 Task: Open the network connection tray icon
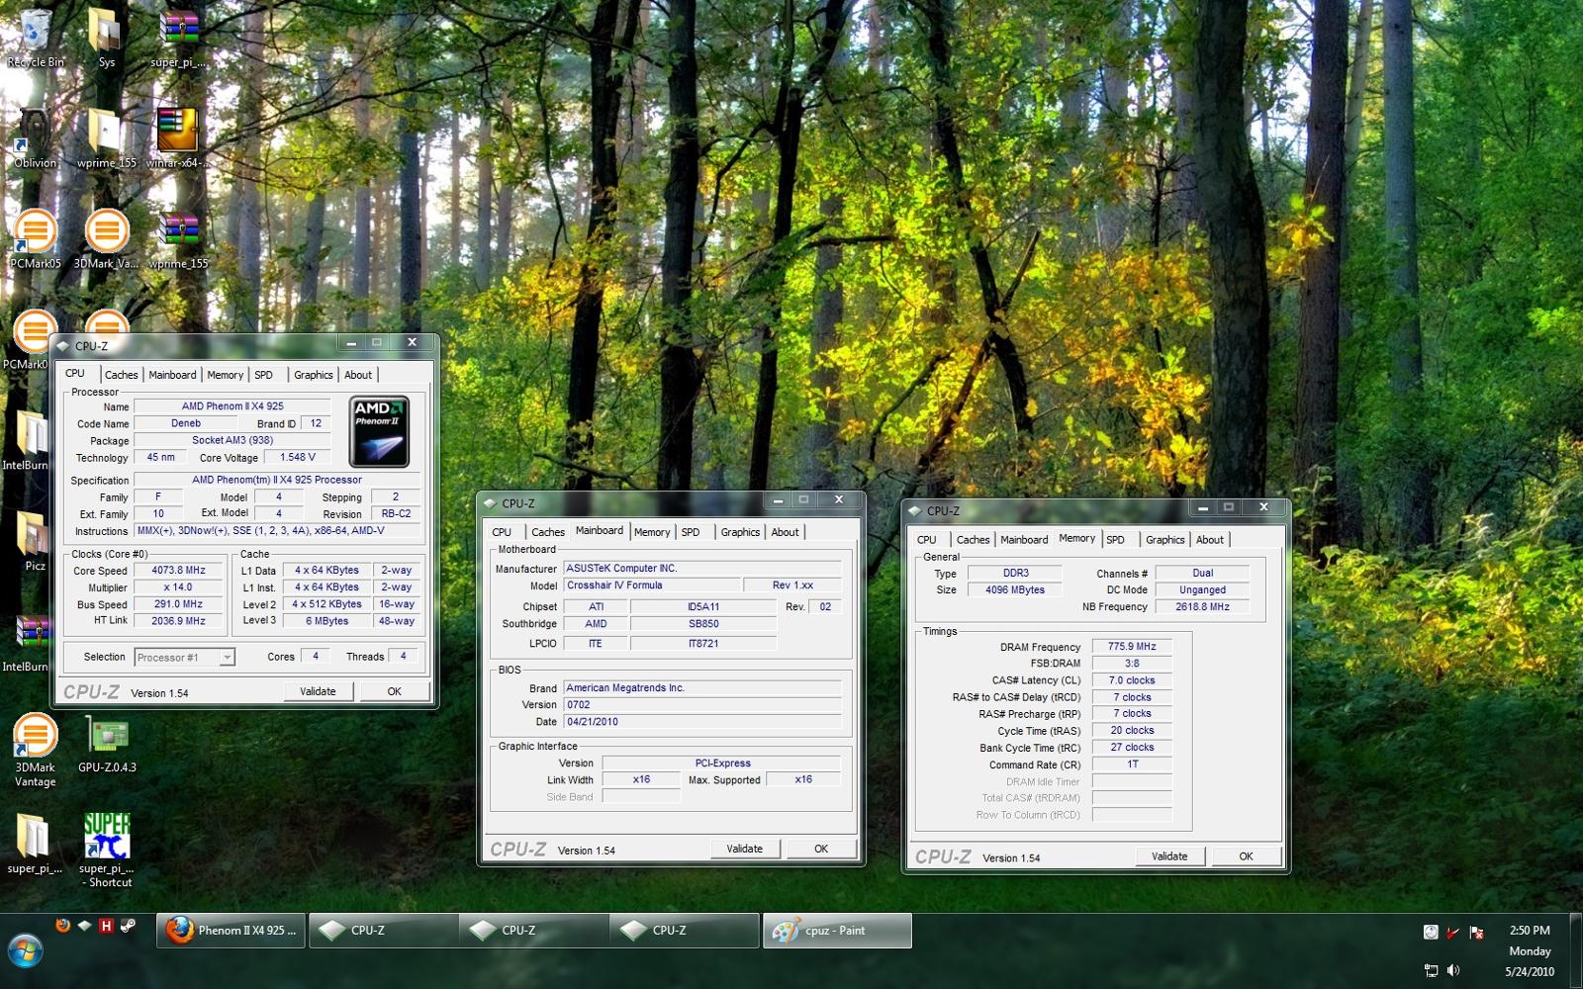click(1431, 970)
